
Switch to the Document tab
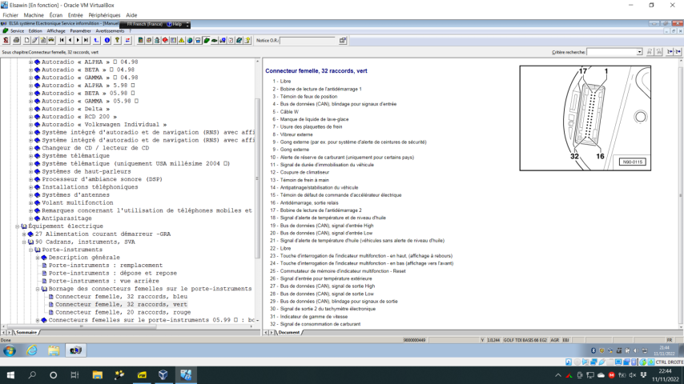(289, 332)
